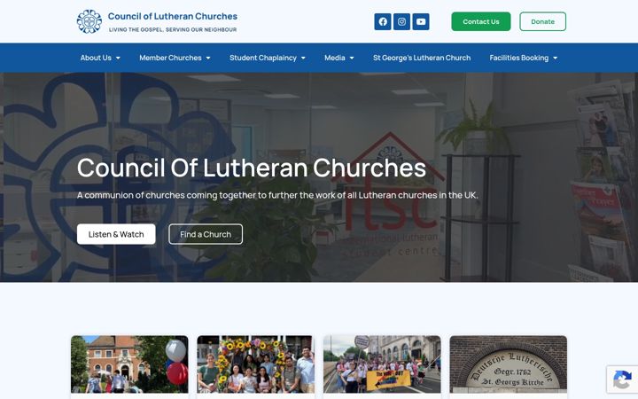Expand the Facilities Booking dropdown arrow
The height and width of the screenshot is (399, 638).
[x=555, y=58]
